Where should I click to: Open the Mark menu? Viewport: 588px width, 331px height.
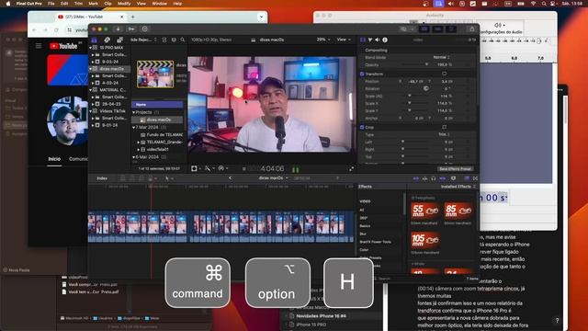coord(93,4)
